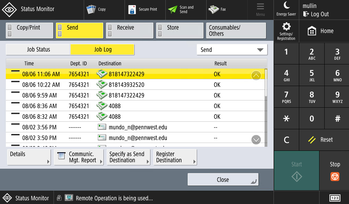This screenshot has width=349, height=204.
Task: Tap digit 8 TUV on keypad
Action: 312,97
